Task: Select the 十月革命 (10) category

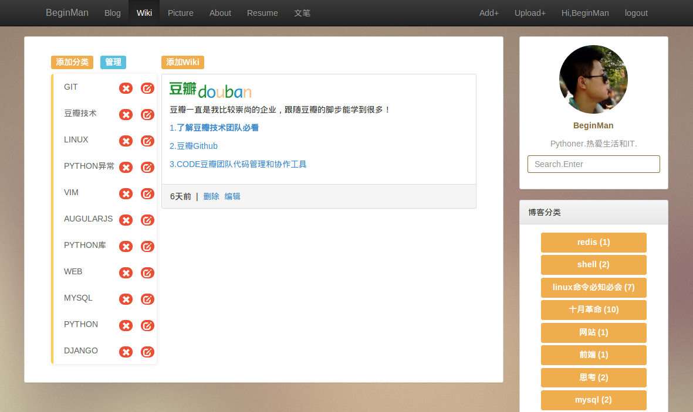Action: tap(594, 309)
